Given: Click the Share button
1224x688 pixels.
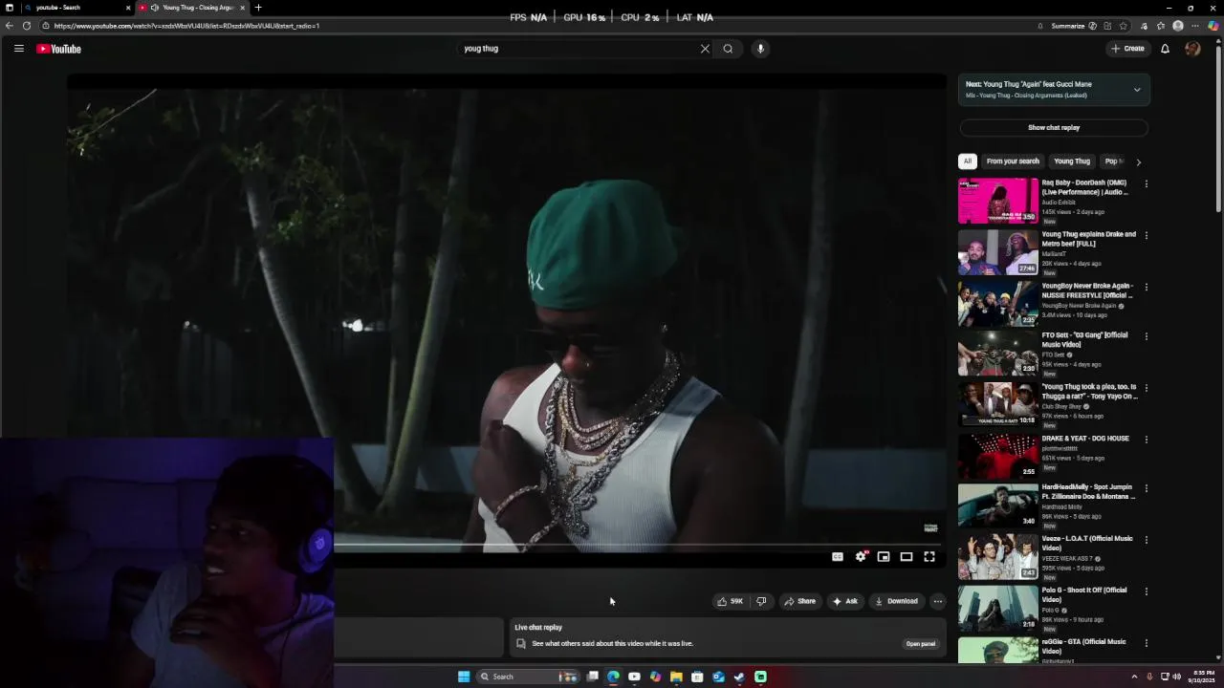Looking at the screenshot, I should tap(800, 601).
